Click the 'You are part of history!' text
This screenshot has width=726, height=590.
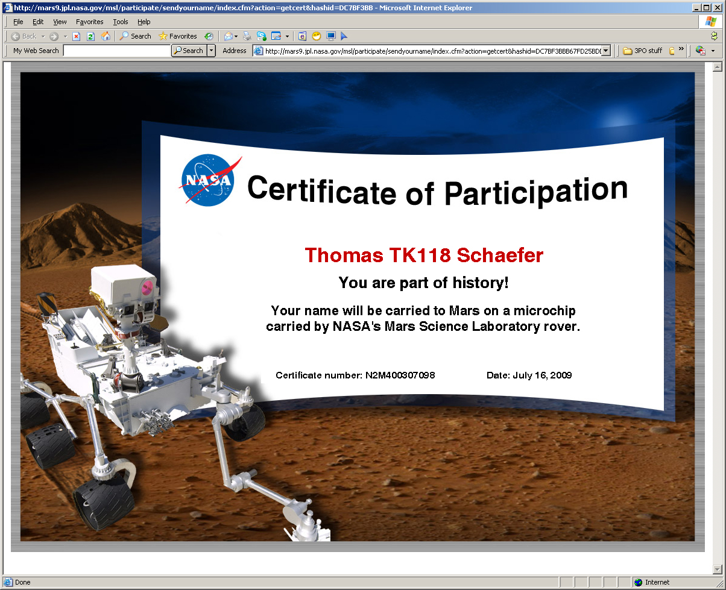(424, 283)
